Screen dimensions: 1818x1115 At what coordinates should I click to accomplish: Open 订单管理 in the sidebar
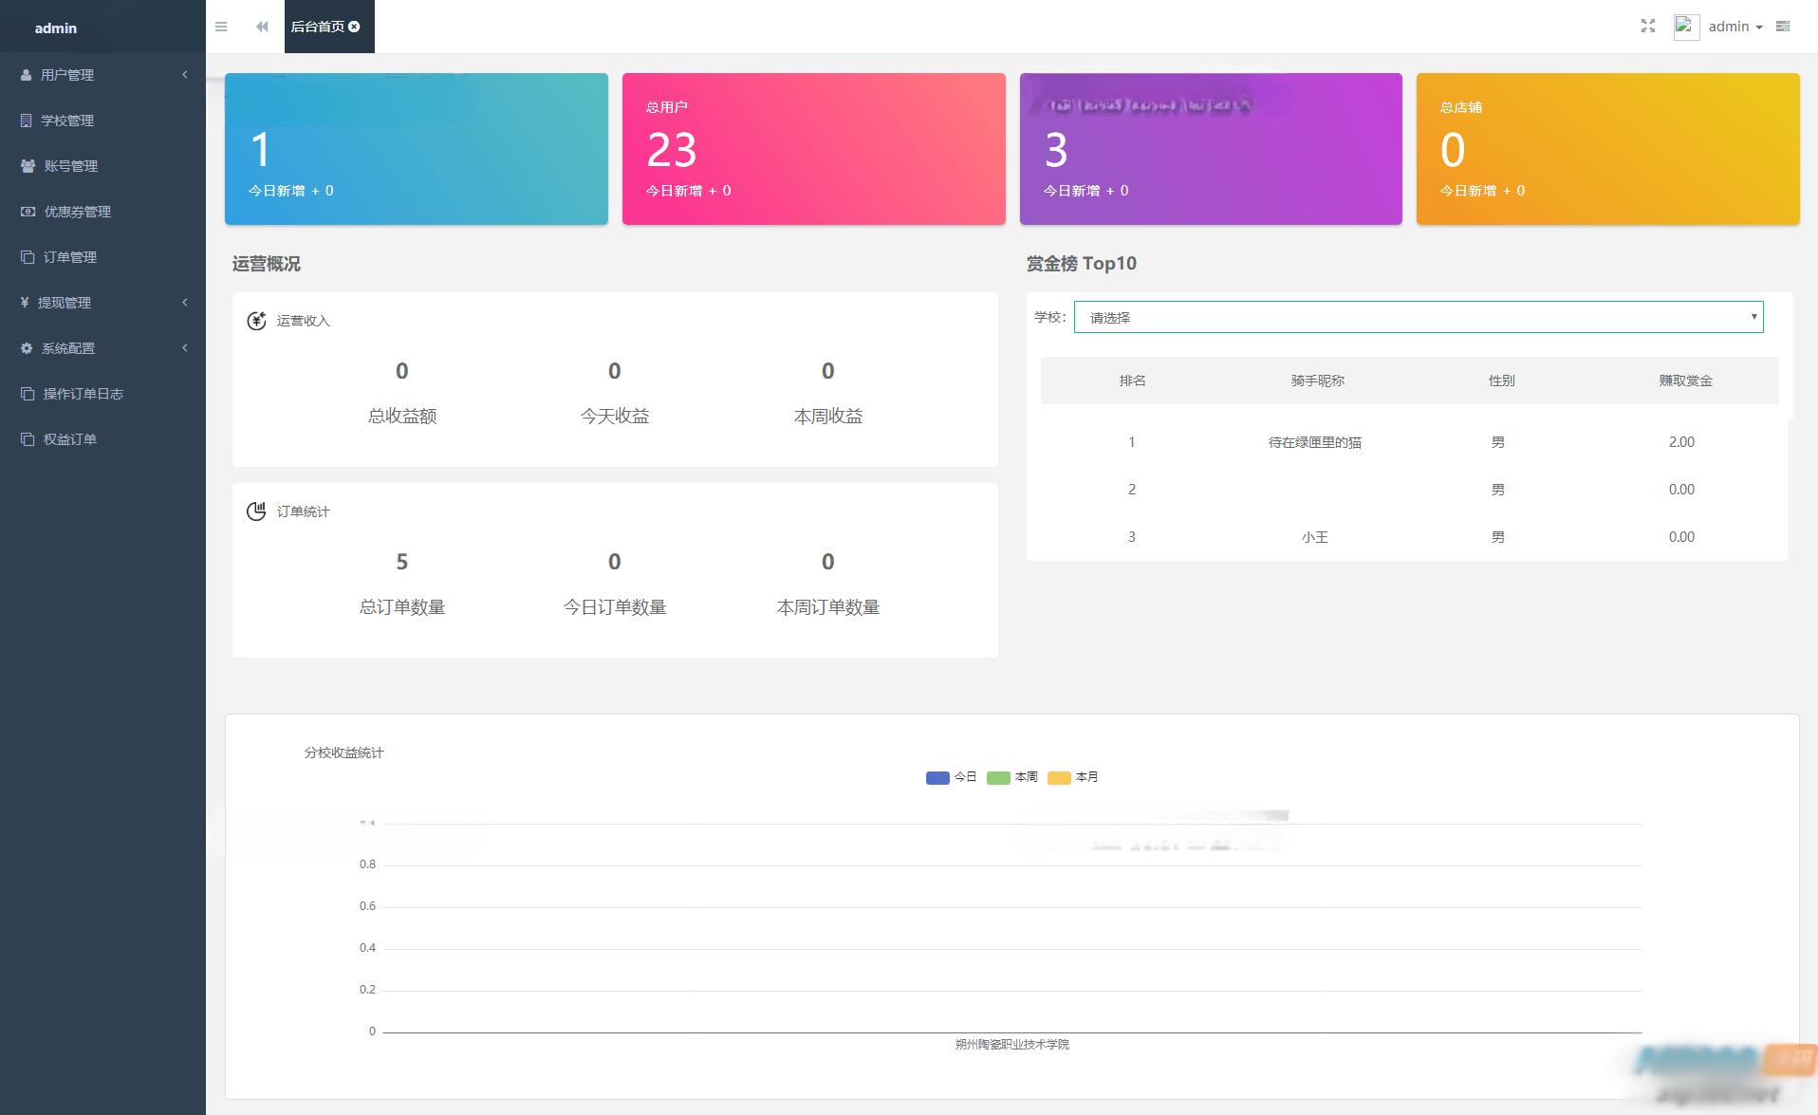click(x=70, y=257)
